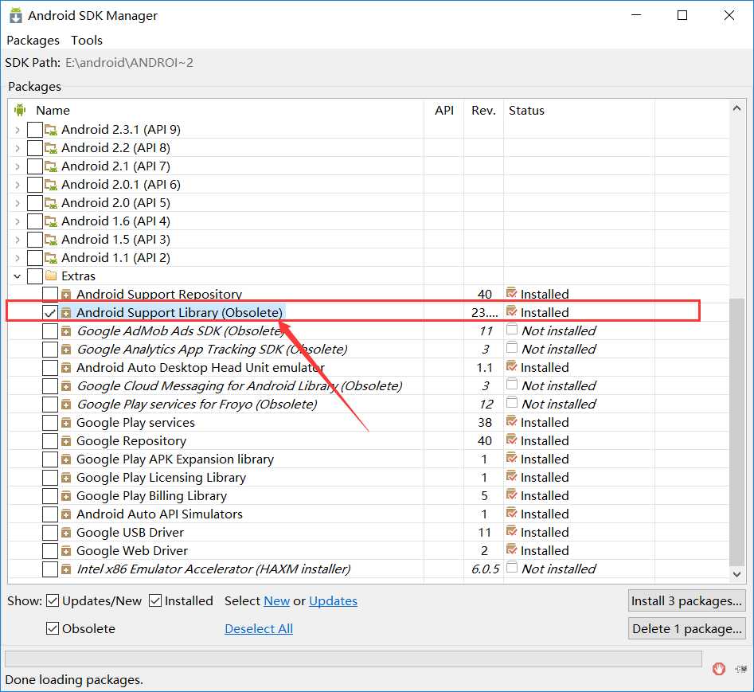Click the red stop hand icon
This screenshot has width=754, height=692.
pos(719,668)
